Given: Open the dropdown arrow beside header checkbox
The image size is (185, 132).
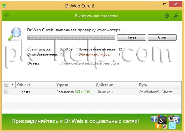Looking at the screenshot, I should pyautogui.click(x=12, y=84).
